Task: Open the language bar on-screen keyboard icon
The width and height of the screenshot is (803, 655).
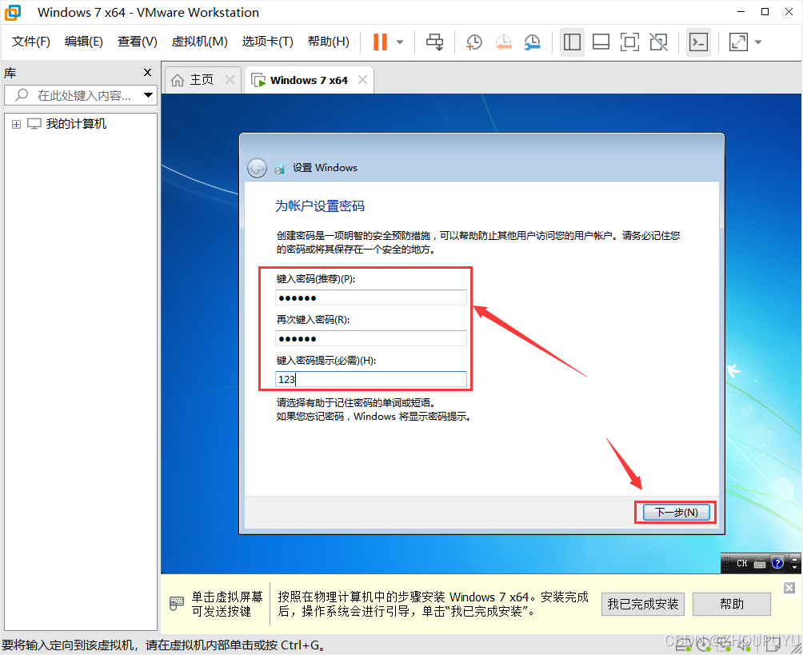Action: 760,564
